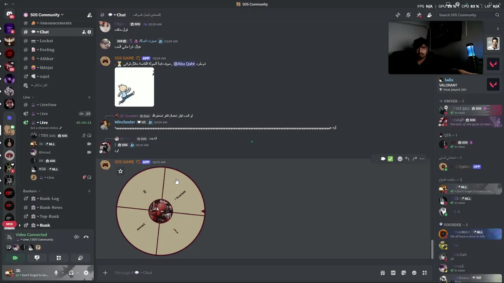Reply to the 505 GAME message
Screen dimensions: 504x283
[407, 159]
